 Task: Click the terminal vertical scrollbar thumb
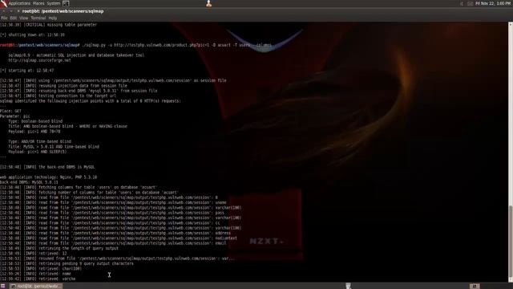(511, 242)
